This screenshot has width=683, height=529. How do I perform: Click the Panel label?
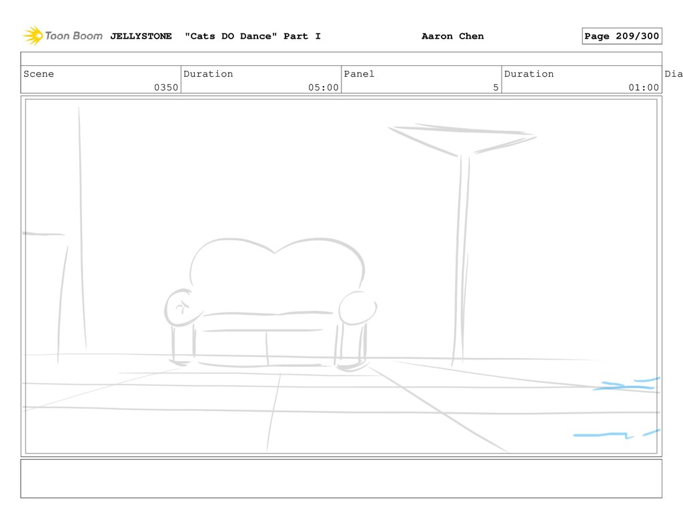[359, 73]
